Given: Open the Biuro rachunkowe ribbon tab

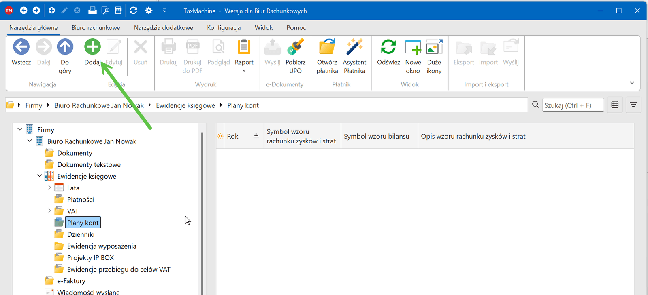Looking at the screenshot, I should pos(96,28).
